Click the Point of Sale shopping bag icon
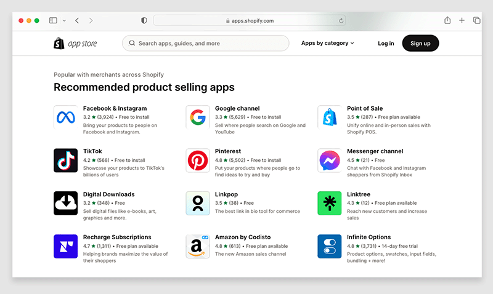This screenshot has height=294, width=493. 329,117
